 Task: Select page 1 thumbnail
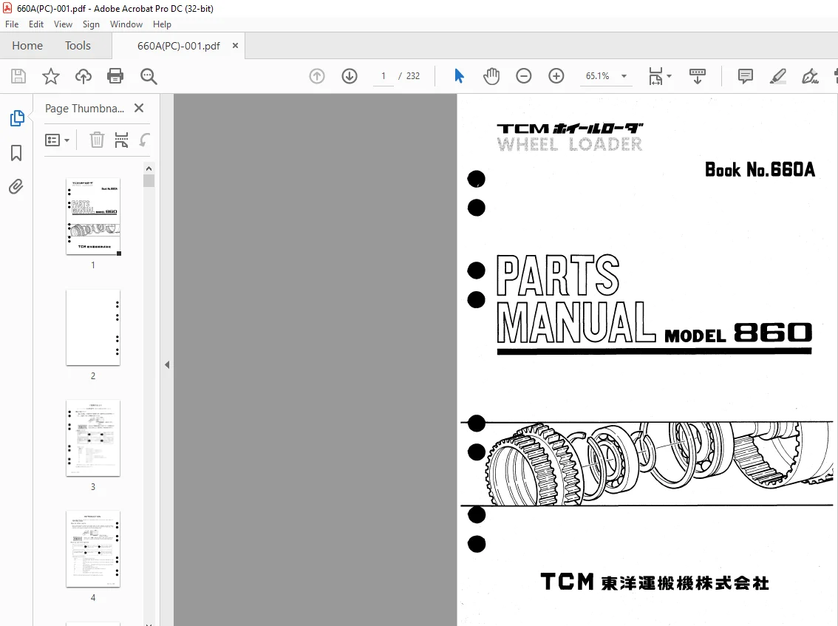click(x=93, y=217)
